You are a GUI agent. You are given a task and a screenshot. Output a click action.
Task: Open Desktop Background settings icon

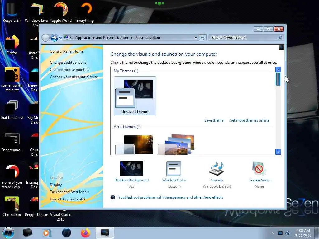click(131, 168)
